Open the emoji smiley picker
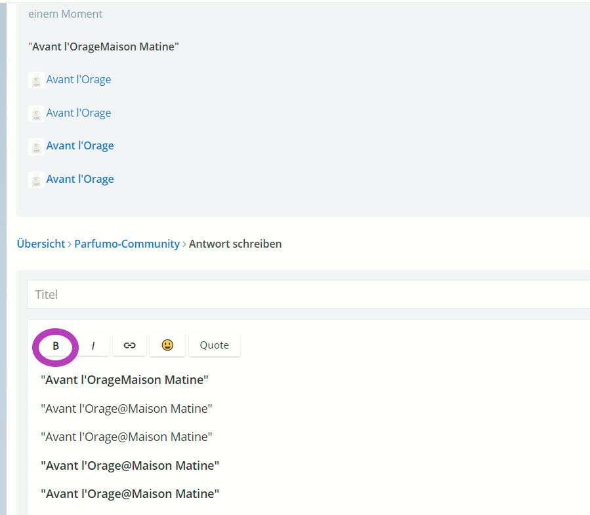The image size is (590, 515). [167, 345]
